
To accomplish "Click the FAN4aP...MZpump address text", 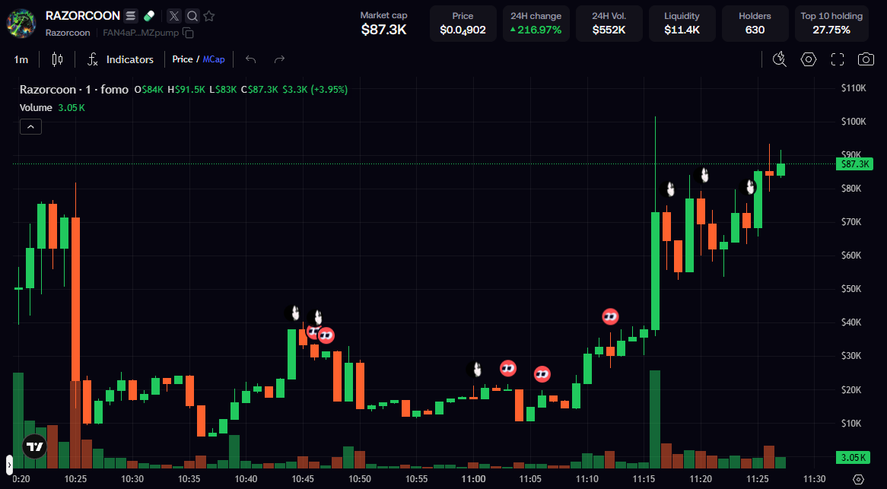I will pyautogui.click(x=141, y=33).
